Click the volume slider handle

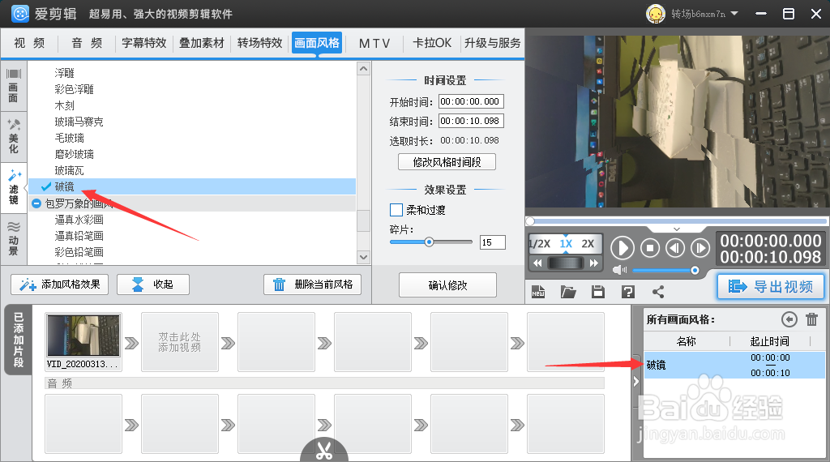695,271
